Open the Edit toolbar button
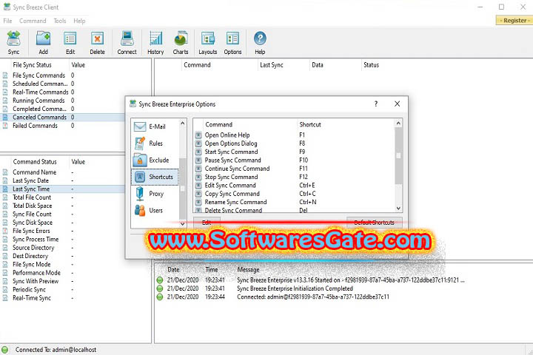The width and height of the screenshot is (533, 355). pos(70,42)
